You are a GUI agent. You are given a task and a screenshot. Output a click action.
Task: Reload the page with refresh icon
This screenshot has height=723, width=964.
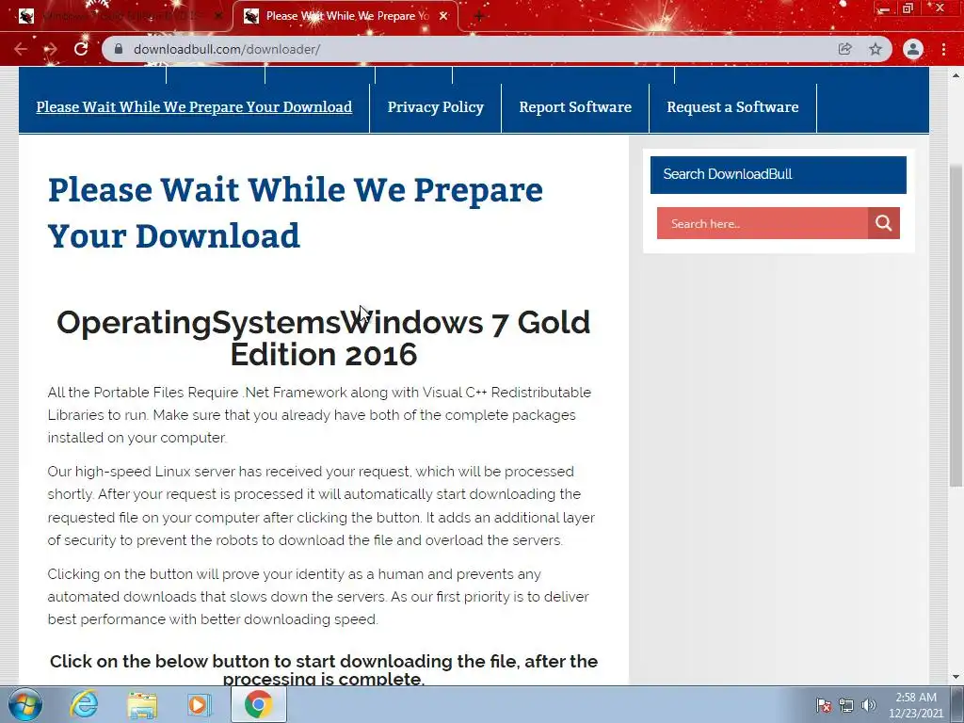coord(81,49)
